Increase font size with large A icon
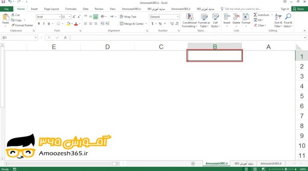The image size is (308, 171). [x=74, y=17]
